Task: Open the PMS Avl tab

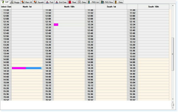Action: click(93, 2)
